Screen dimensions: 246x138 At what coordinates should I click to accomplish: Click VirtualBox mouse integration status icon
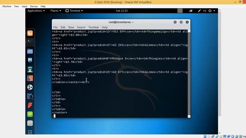237,136
